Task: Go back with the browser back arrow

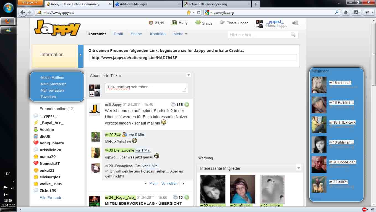Action: click(23, 12)
